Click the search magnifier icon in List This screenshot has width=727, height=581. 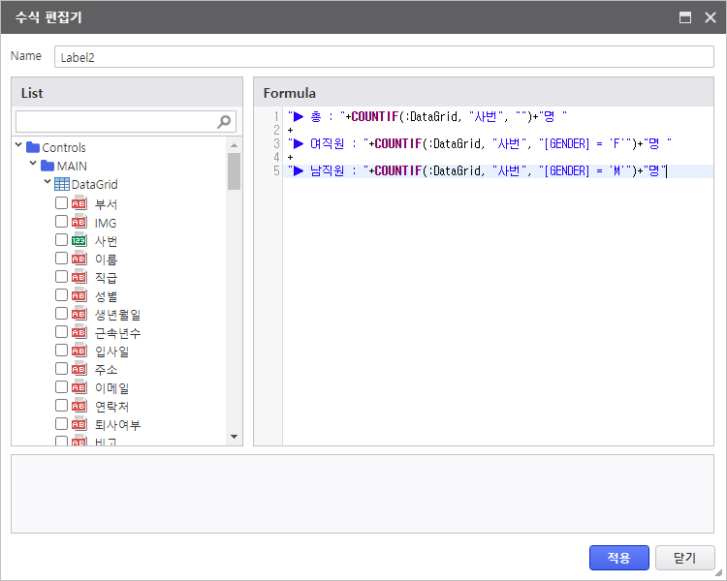tap(225, 121)
